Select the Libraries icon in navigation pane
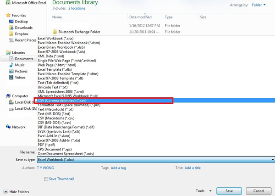Viewport: 275px width, 196px height. 8,52
